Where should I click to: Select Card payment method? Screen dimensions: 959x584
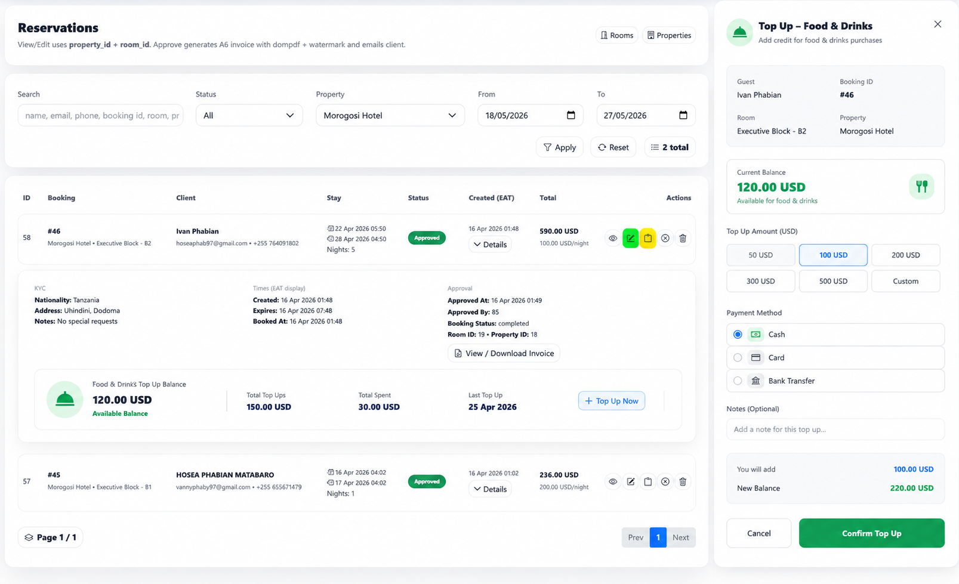[x=835, y=357]
